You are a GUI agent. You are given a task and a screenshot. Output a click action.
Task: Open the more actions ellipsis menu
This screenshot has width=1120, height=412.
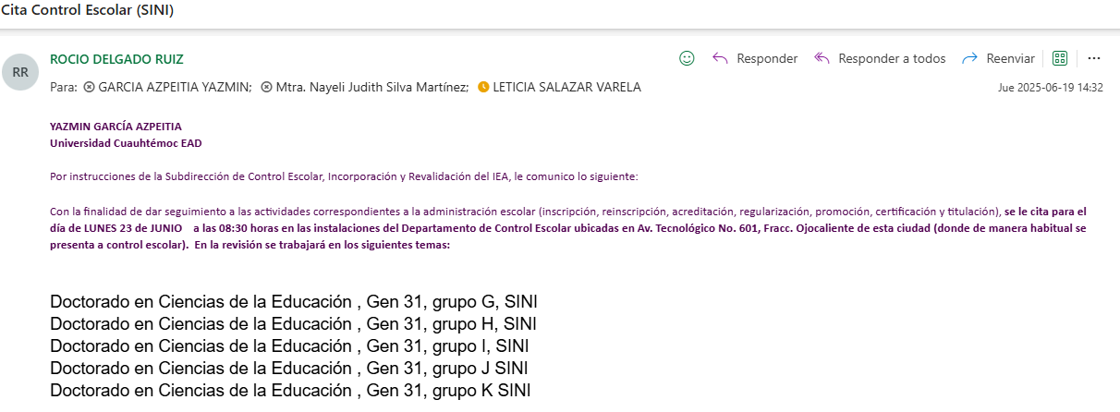[x=1094, y=58]
